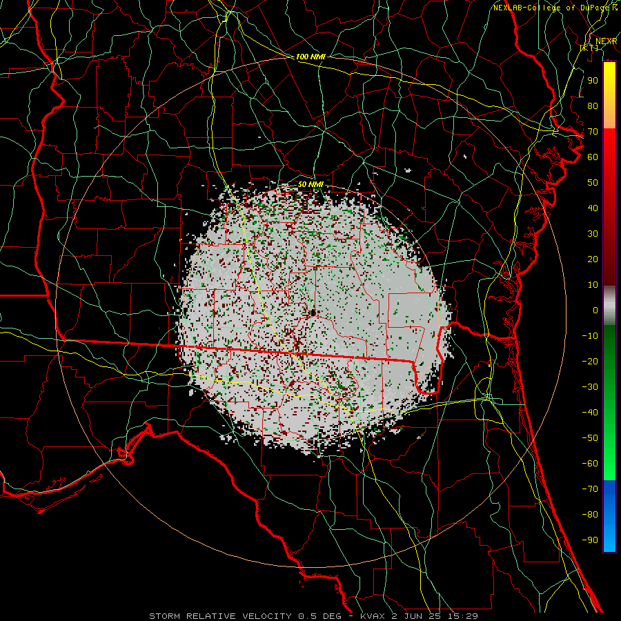Select the -10 value on velocity scale
621x621 pixels.
point(590,336)
